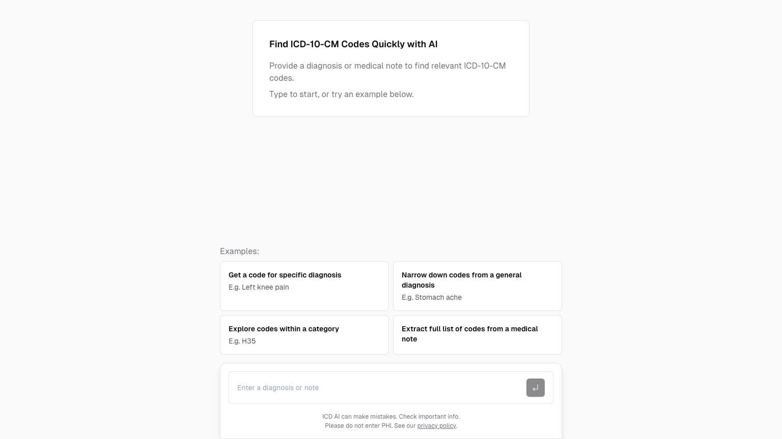Viewport: 782px width, 439px height.
Task: Click the 'Examples:' section label
Action: pyautogui.click(x=239, y=251)
